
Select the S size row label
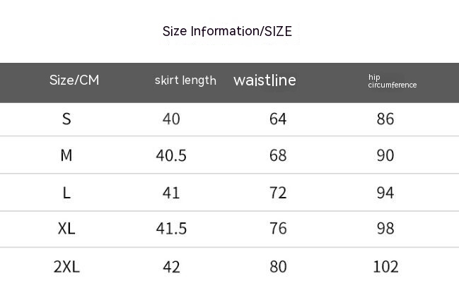point(66,119)
